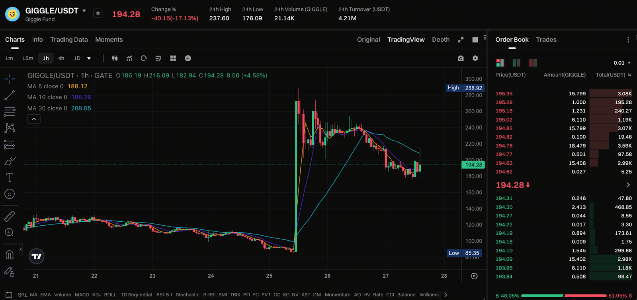
Task: Open price axis settings gear at chart corner
Action: click(x=474, y=276)
